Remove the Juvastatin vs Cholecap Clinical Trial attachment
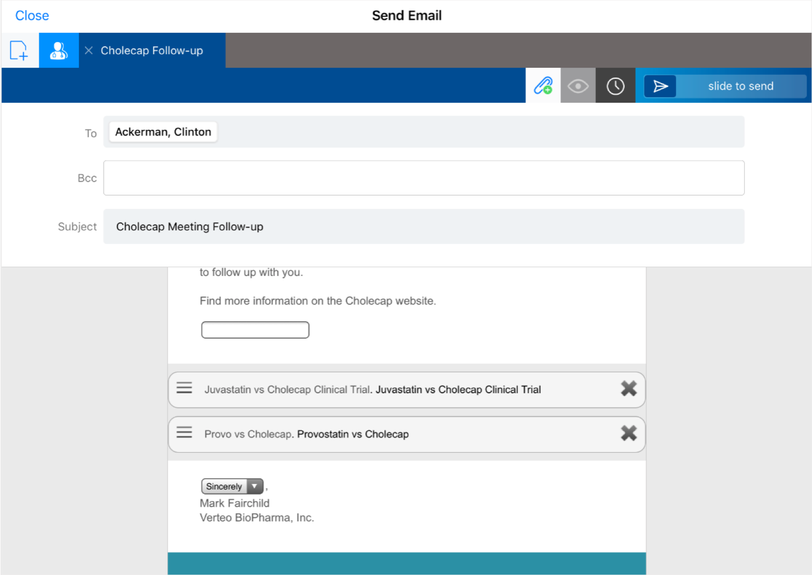This screenshot has height=575, width=812. (x=628, y=388)
